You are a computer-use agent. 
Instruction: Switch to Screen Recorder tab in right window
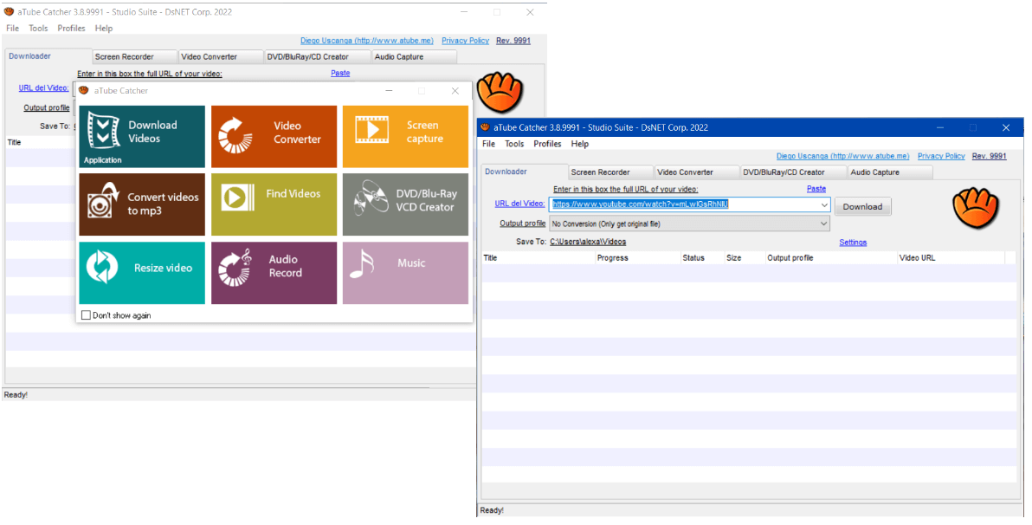click(x=610, y=172)
